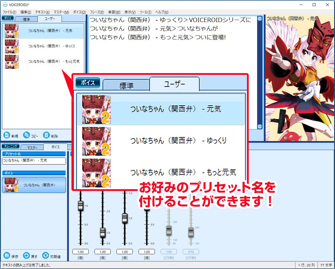Click status text テキストの読み上げは完了しました。
The image size is (335, 269).
click(27, 265)
